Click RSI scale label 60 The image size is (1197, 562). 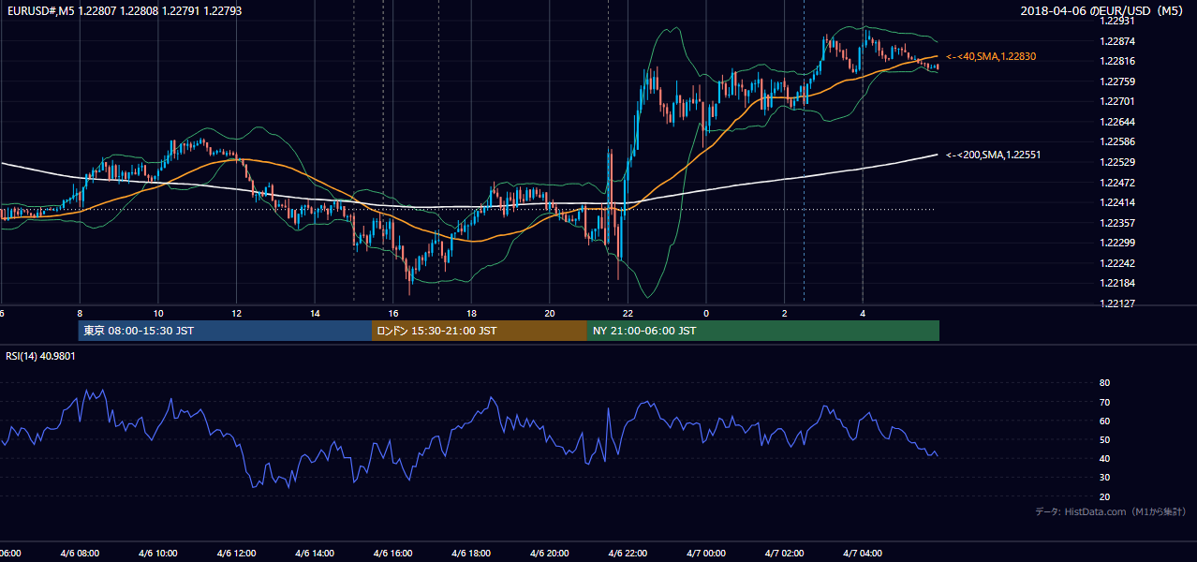pos(1104,421)
